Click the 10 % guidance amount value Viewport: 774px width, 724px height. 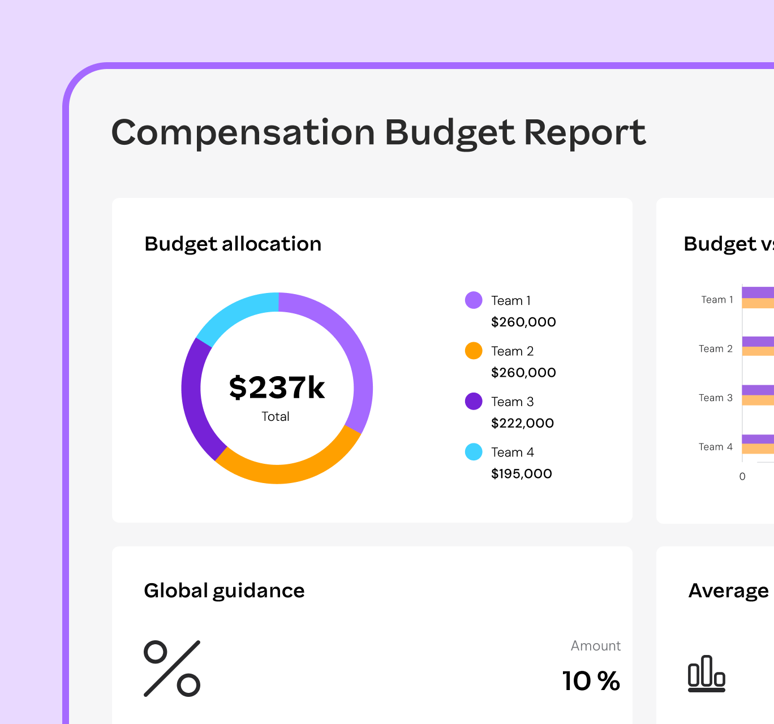(591, 681)
